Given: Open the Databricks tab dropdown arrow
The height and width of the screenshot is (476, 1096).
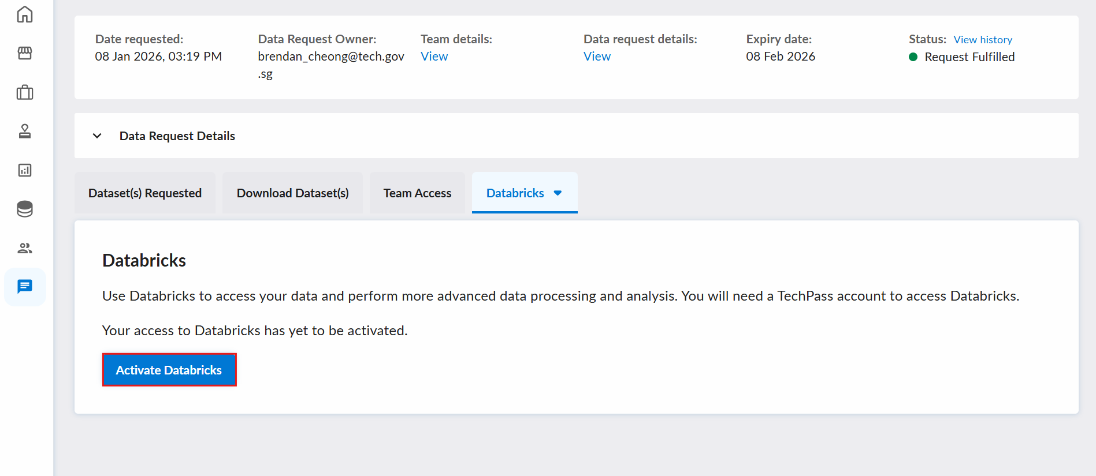Looking at the screenshot, I should 558,193.
